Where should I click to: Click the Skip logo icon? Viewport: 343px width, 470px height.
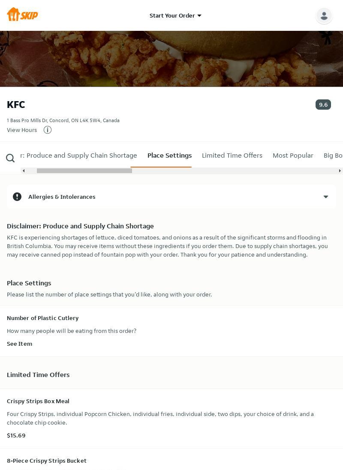(22, 15)
